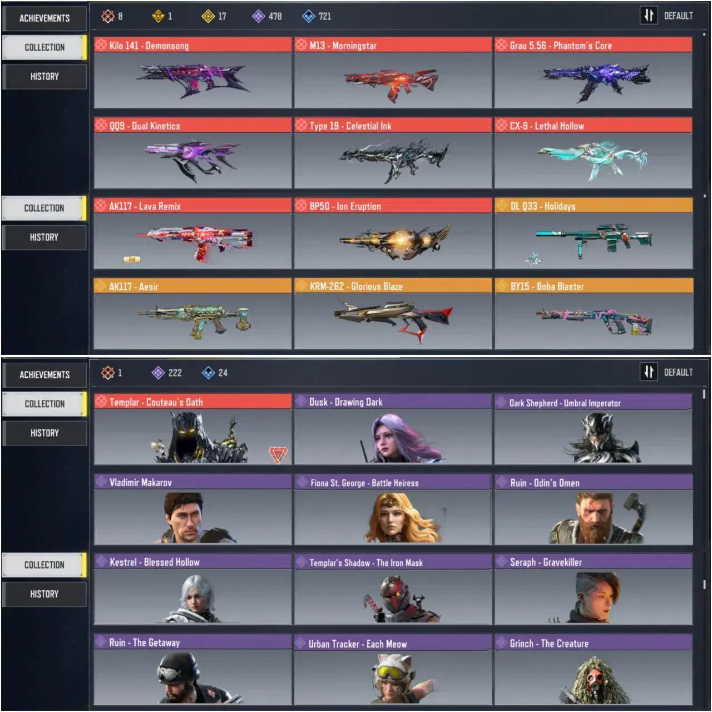Click the scrollbar of the character list

704,394
